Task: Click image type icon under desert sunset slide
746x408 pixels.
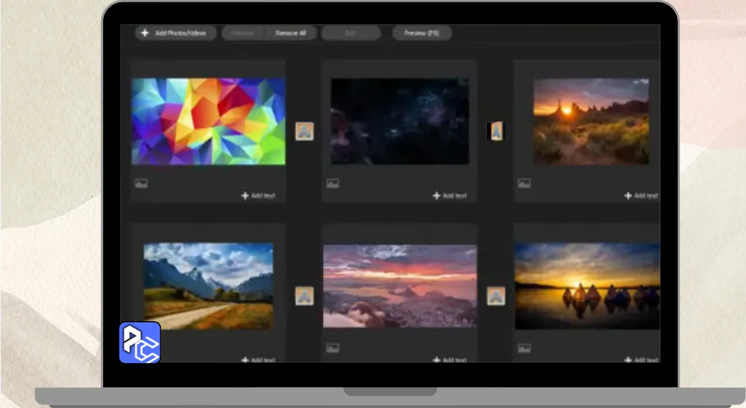Action: coord(524,184)
